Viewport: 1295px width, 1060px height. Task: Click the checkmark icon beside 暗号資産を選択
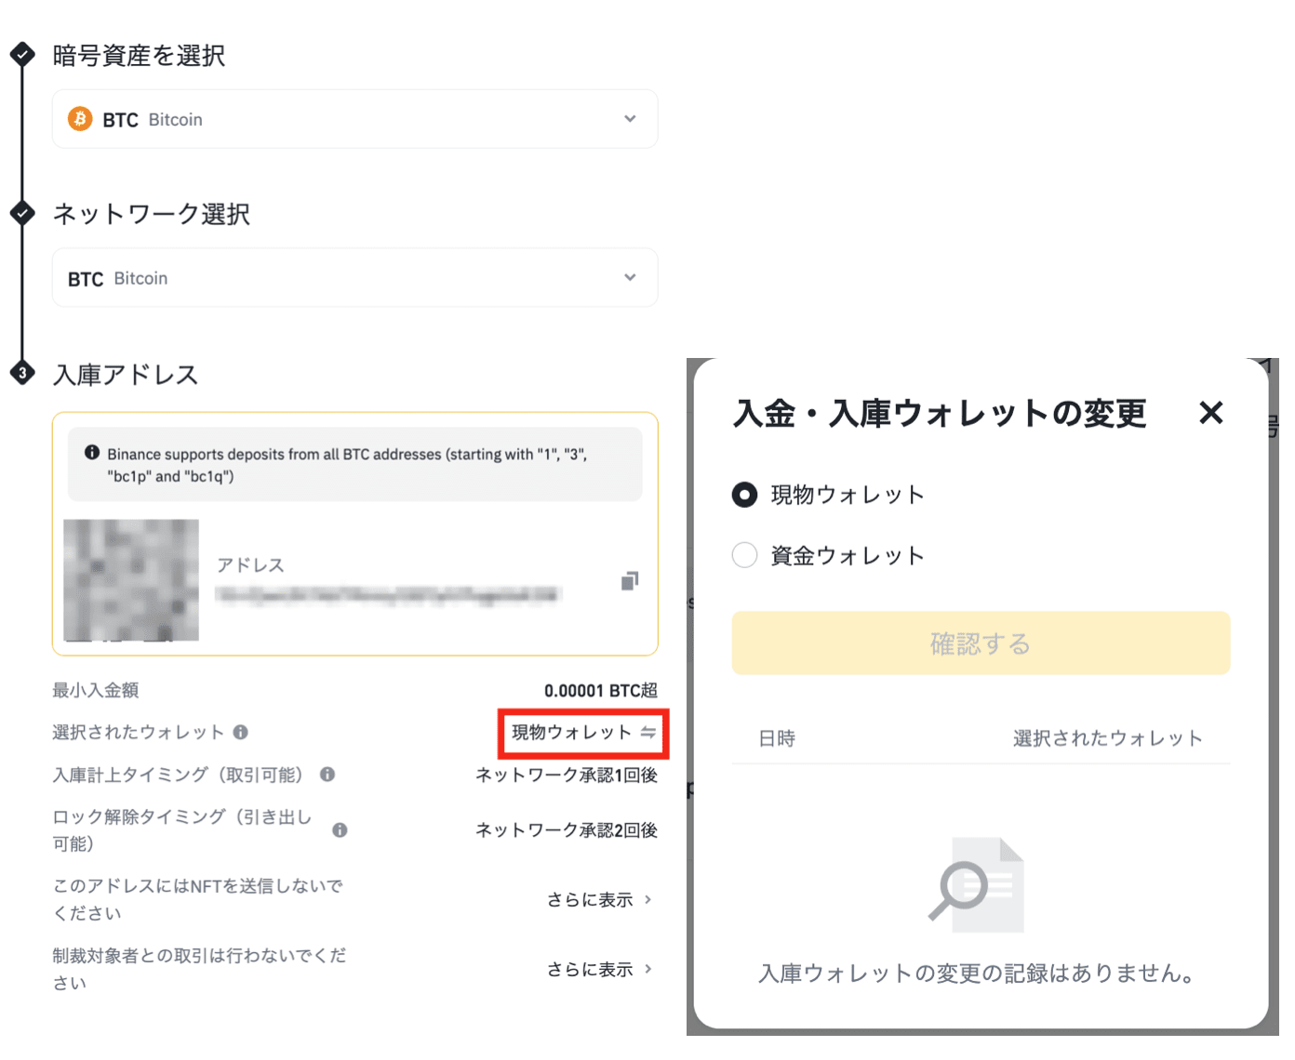click(21, 56)
